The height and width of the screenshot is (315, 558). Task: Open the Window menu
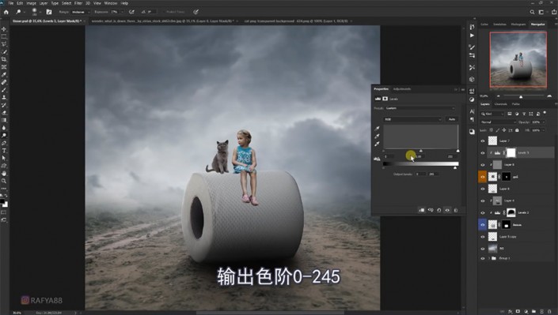point(111,3)
